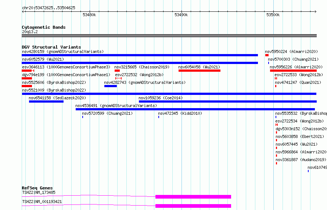Click dgv5303n152 Chaisson label

click(x=301, y=129)
